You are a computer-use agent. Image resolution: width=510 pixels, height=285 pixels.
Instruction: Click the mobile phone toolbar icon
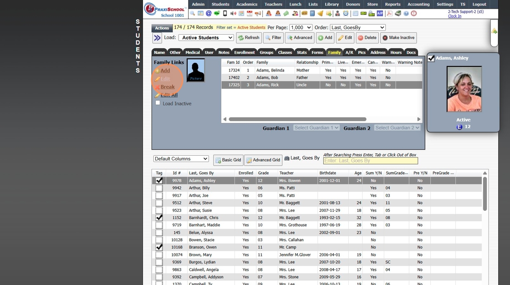click(225, 13)
